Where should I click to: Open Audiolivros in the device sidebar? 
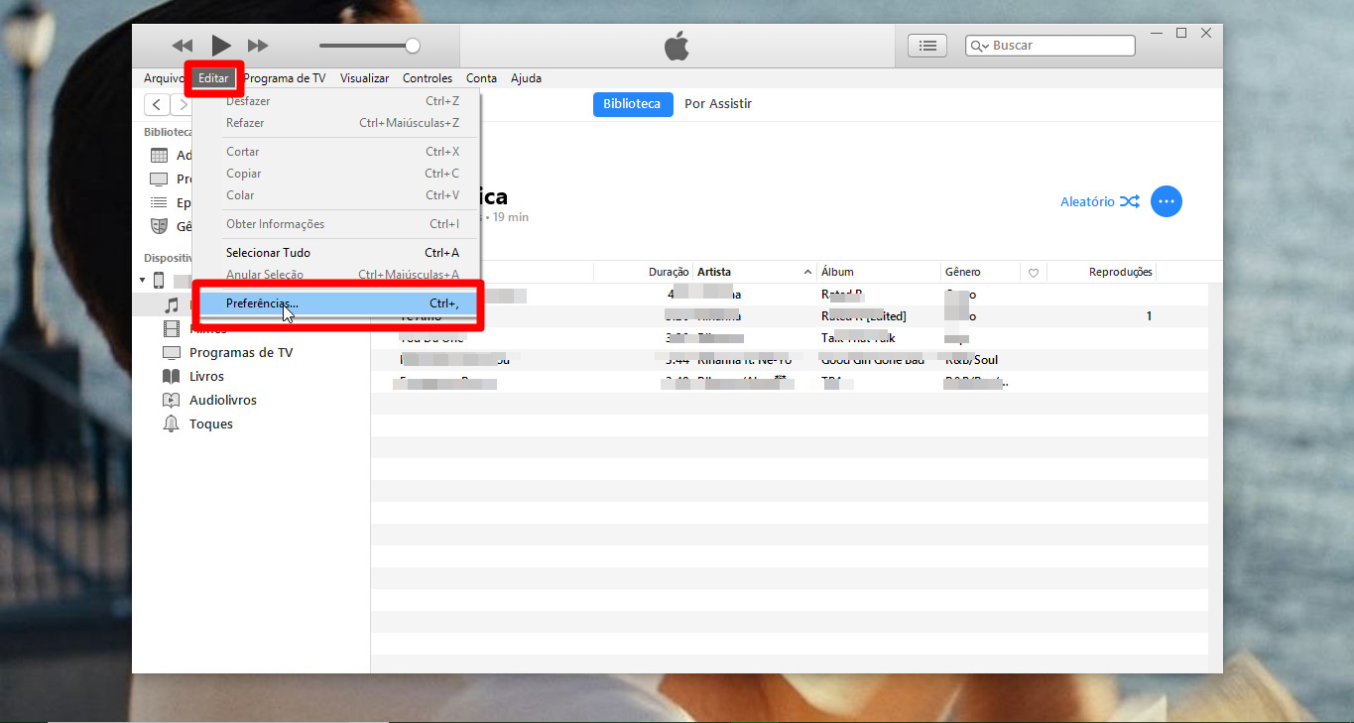point(222,400)
